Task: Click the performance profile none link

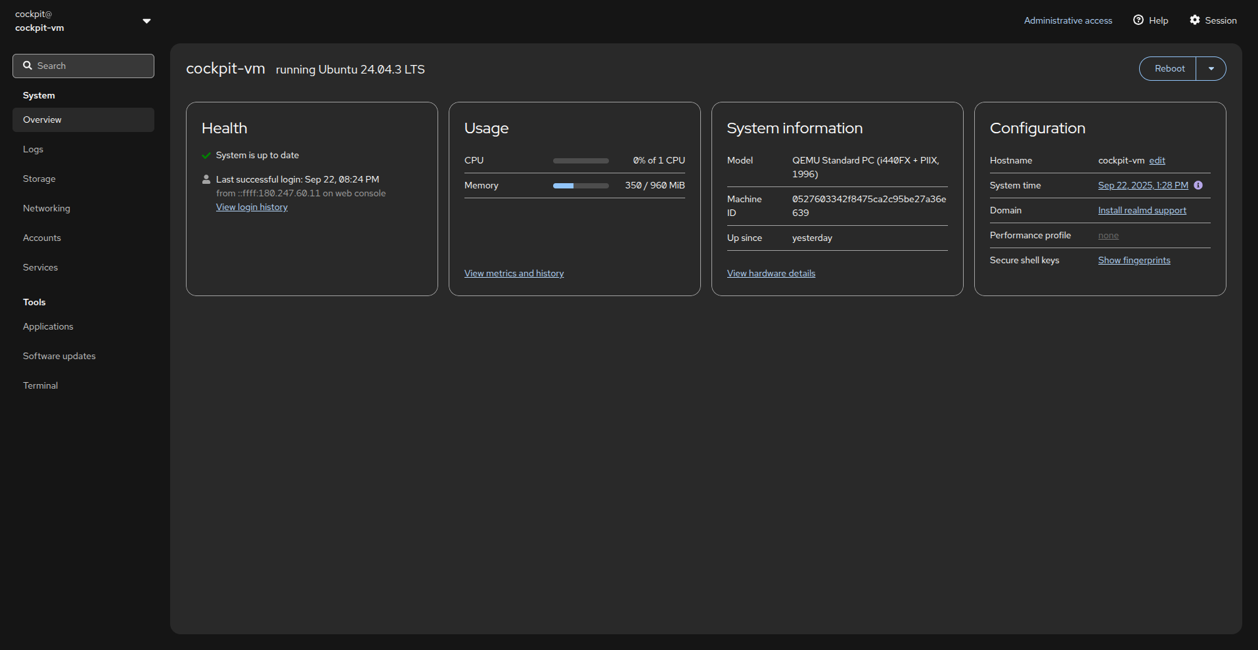Action: (1108, 235)
